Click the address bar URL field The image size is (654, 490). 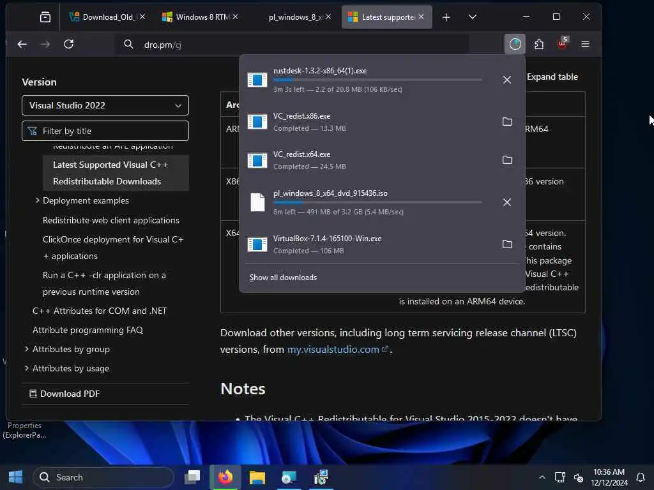coord(292,45)
